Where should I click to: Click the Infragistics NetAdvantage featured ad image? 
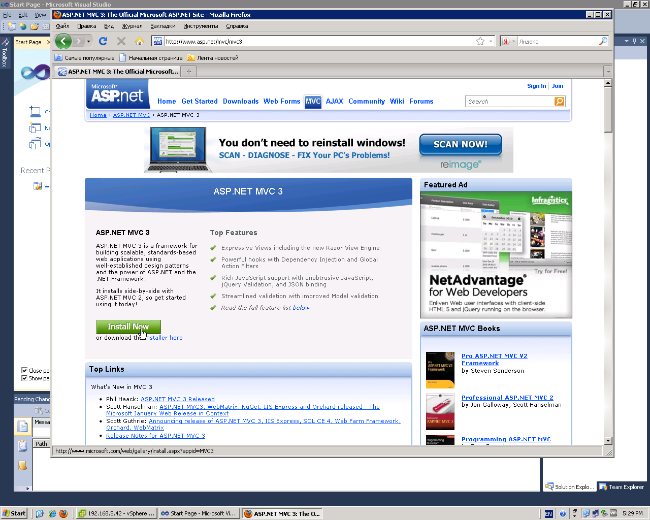496,255
